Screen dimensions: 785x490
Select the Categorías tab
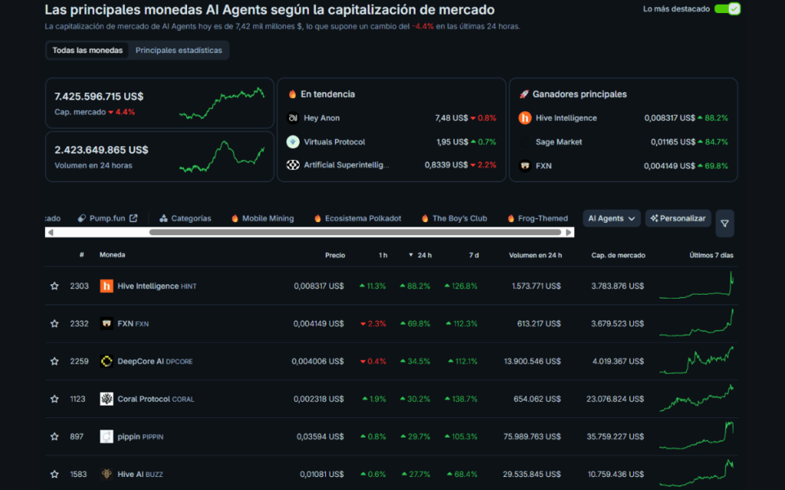186,218
